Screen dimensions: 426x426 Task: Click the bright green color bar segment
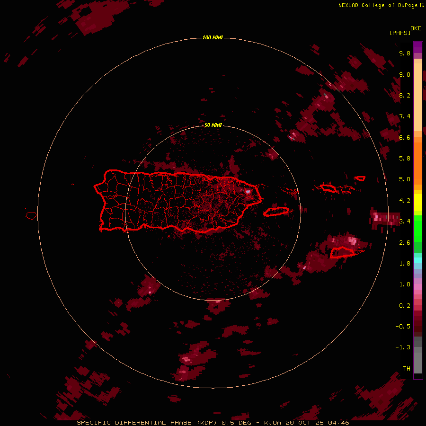pos(418,229)
